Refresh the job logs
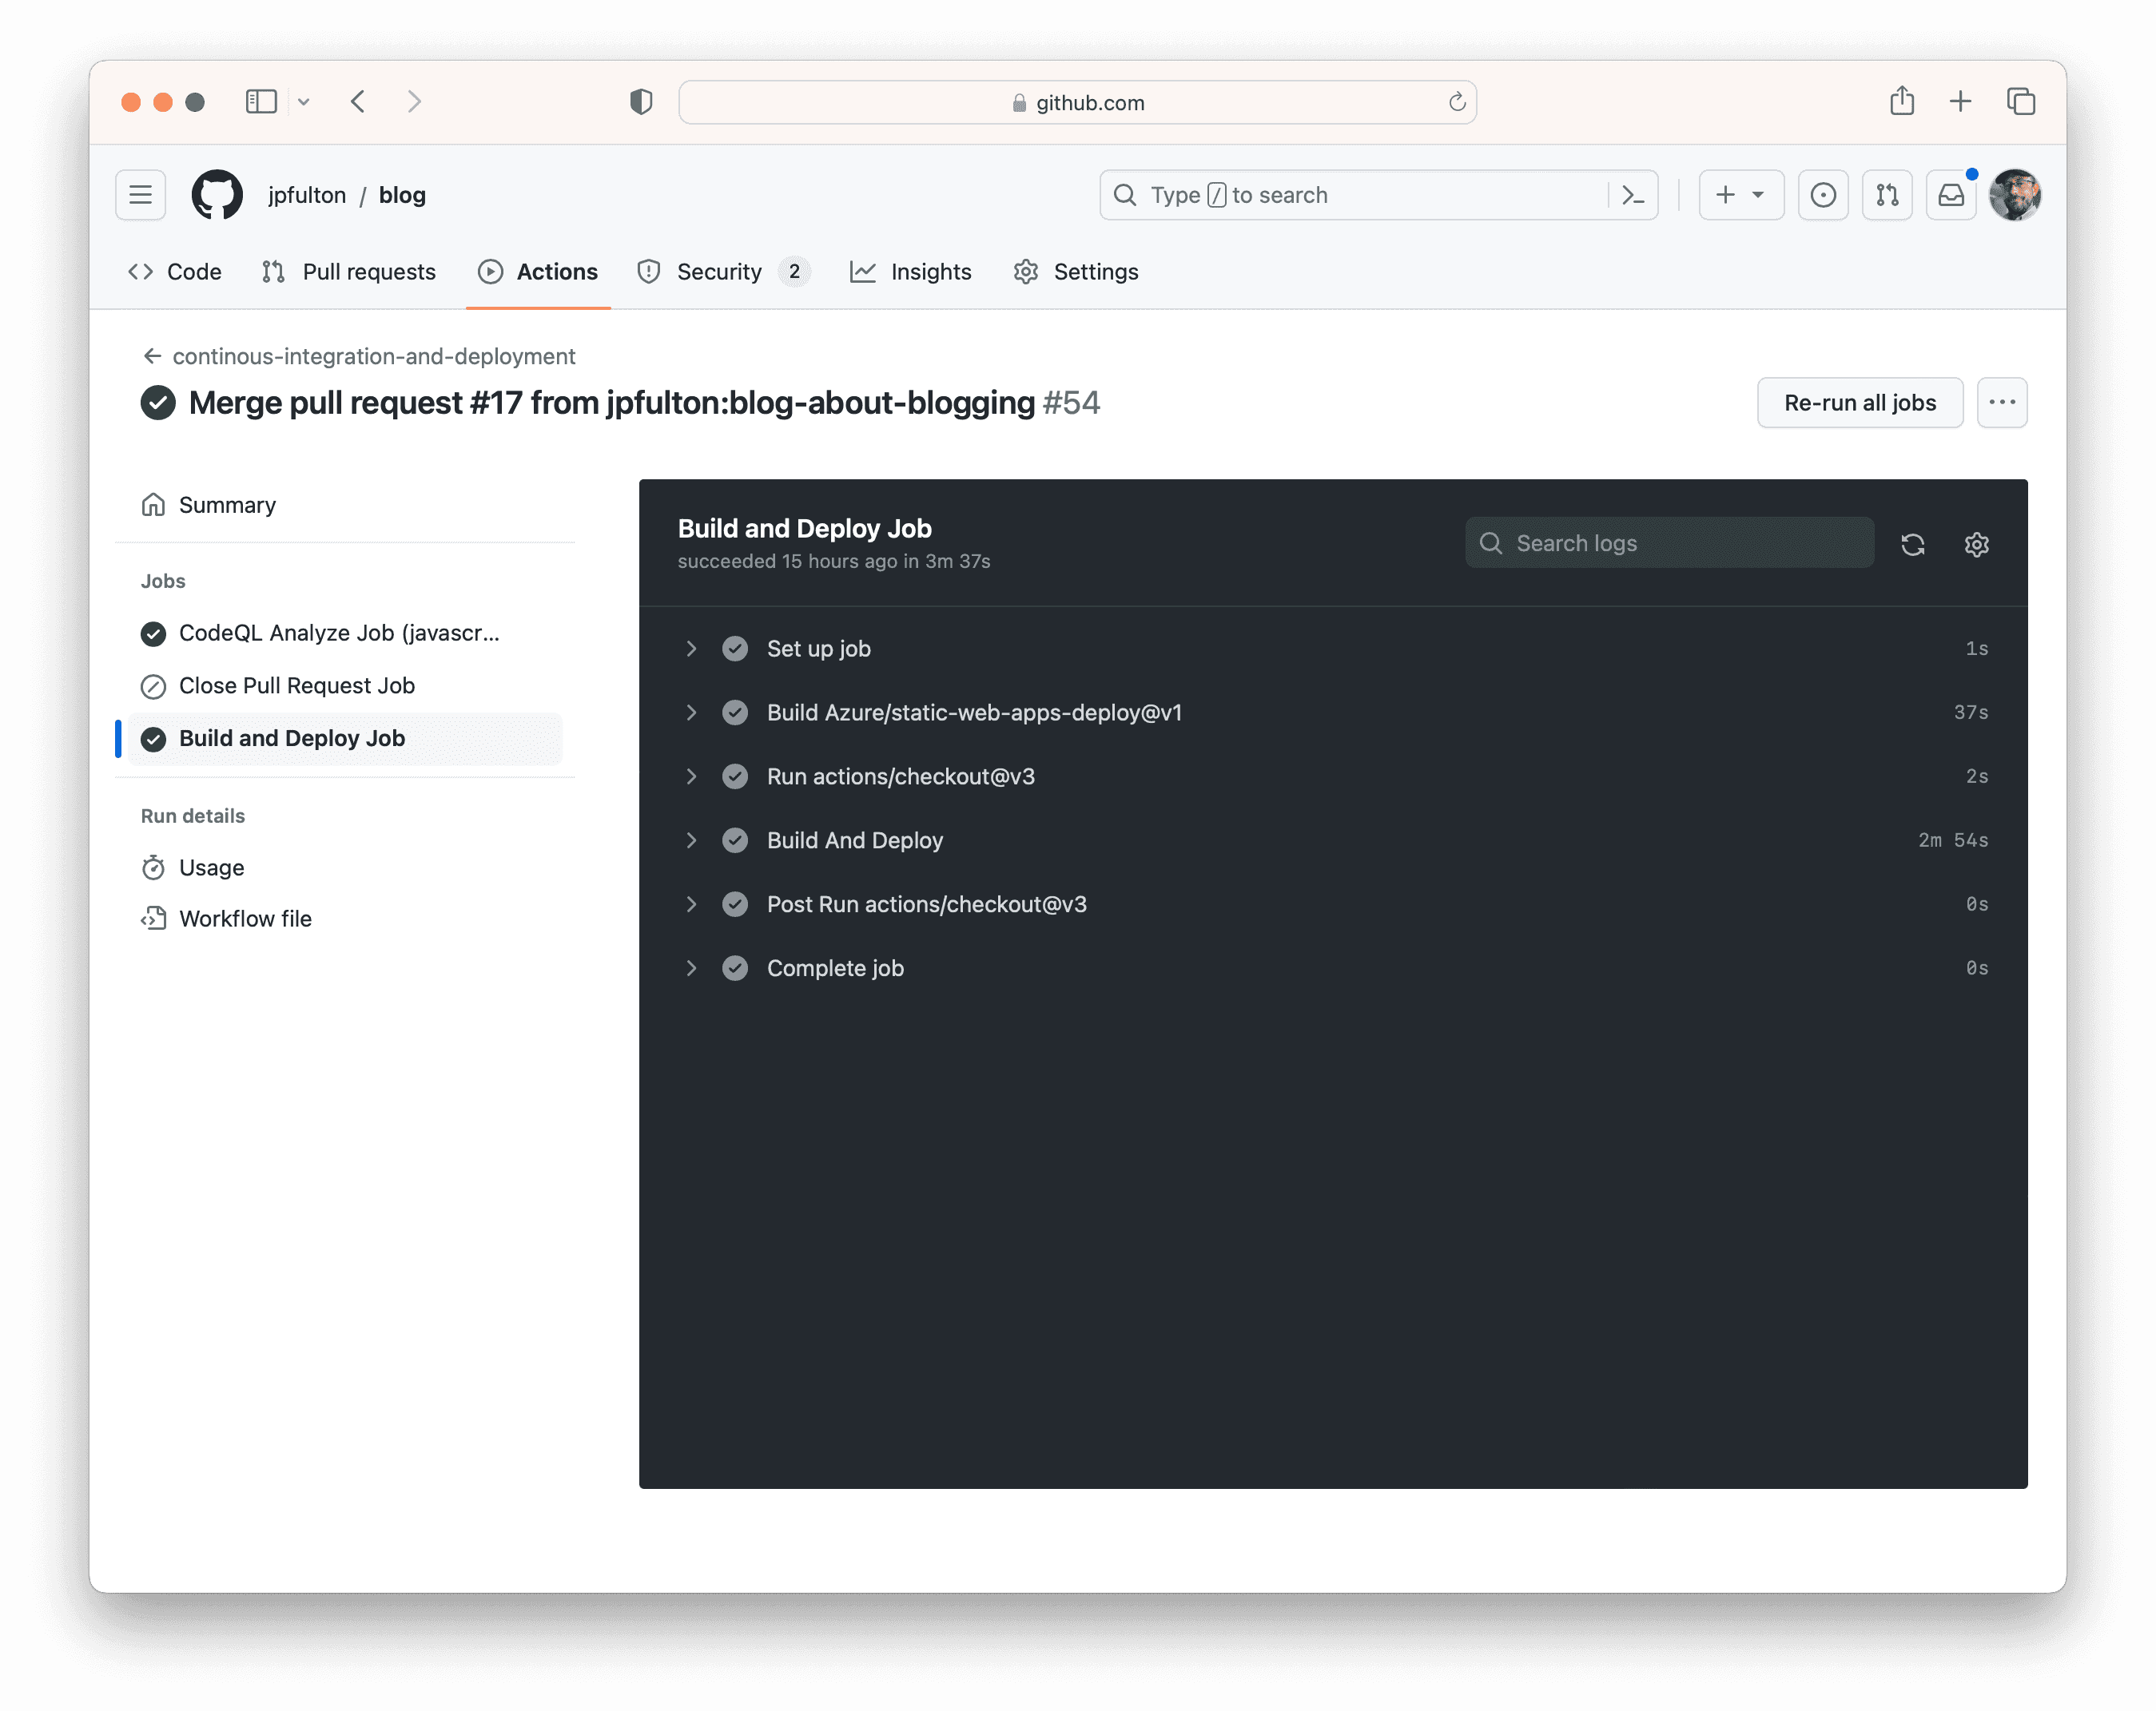The height and width of the screenshot is (1711, 2156). (x=1912, y=544)
